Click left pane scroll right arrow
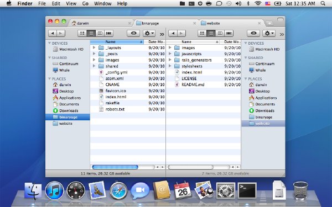Screen dimensions: 332x207 pos(162,167)
